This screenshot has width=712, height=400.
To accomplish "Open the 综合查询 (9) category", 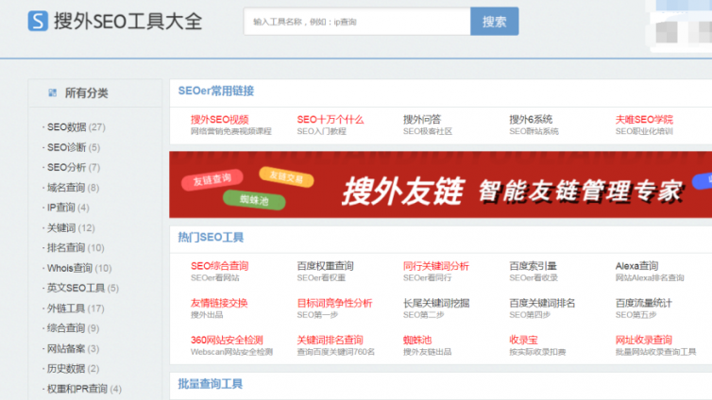I will pyautogui.click(x=73, y=328).
